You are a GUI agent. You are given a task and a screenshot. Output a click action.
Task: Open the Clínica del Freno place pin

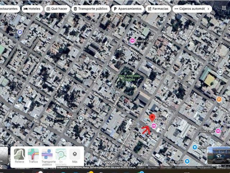click(81, 118)
